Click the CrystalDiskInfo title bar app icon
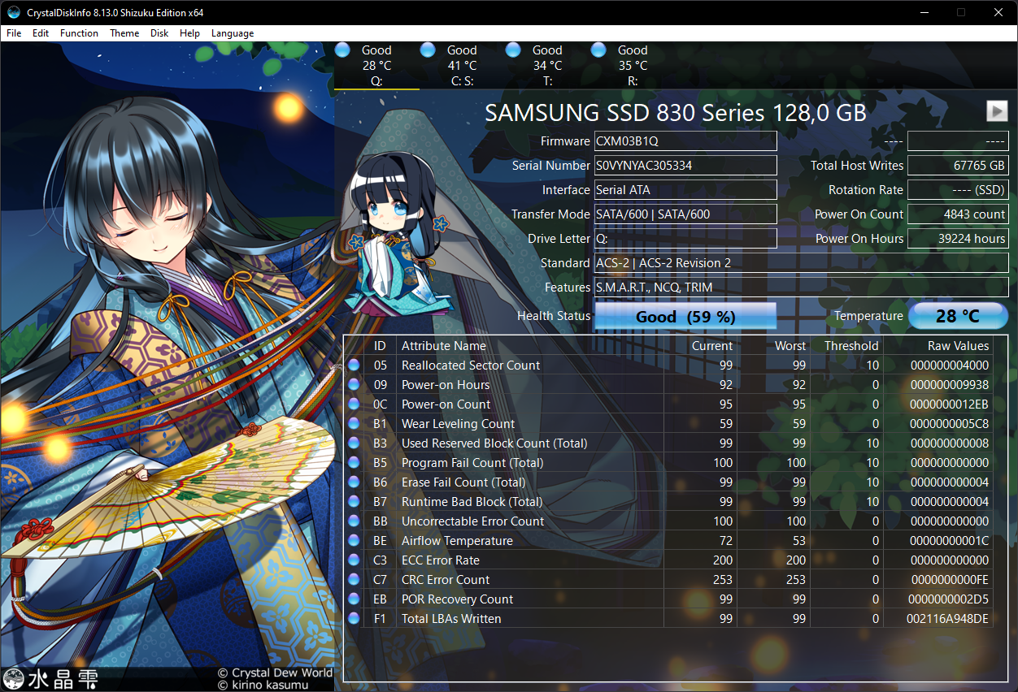1018x692 pixels. click(x=14, y=12)
